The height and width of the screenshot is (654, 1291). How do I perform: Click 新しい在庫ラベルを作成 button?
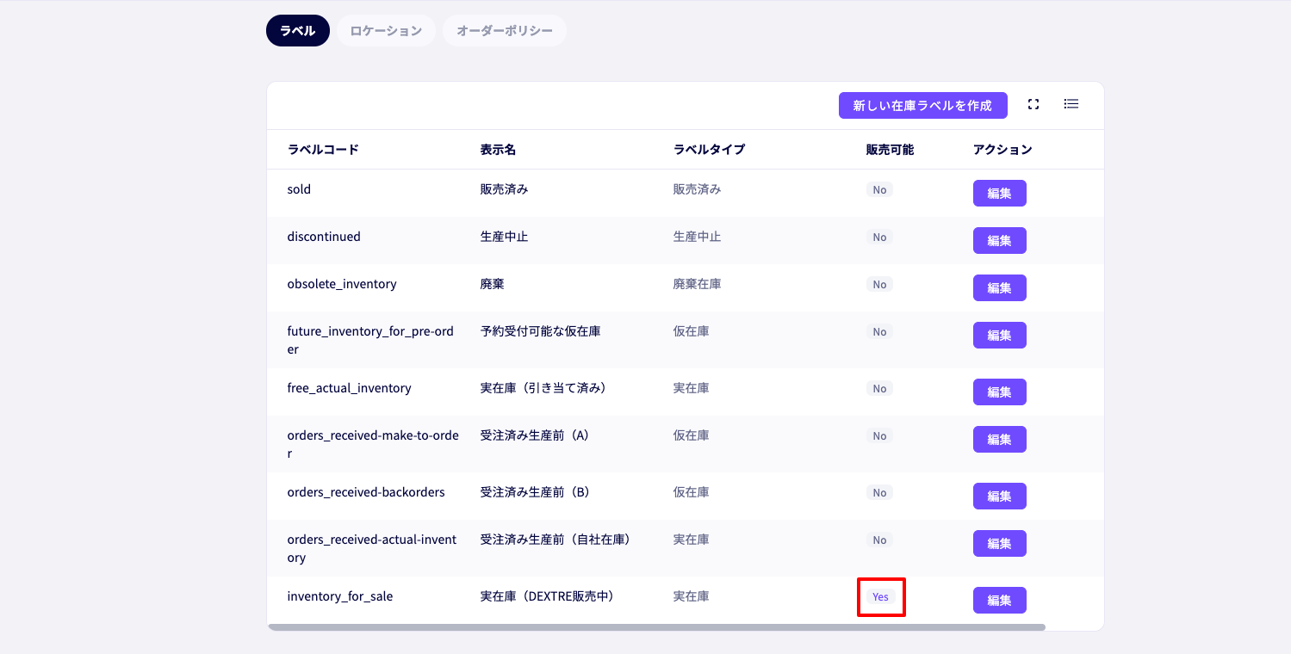[x=923, y=105]
